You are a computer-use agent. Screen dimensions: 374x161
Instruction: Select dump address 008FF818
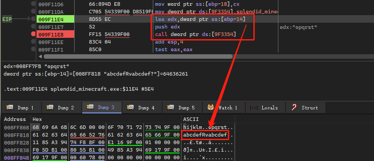pos(17,135)
